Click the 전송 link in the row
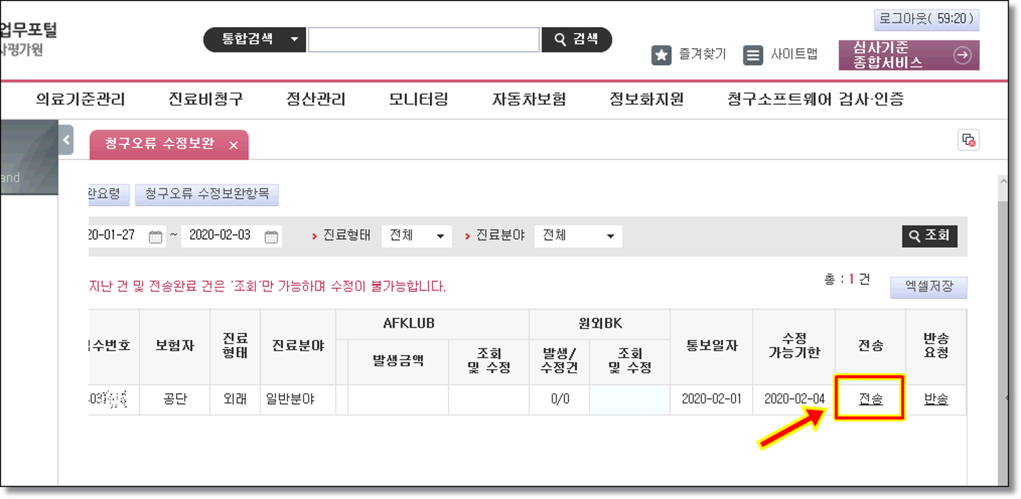The width and height of the screenshot is (1021, 499). point(870,399)
